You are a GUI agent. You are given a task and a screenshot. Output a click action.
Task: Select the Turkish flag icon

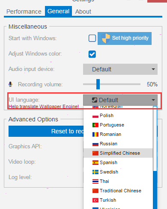click(x=95, y=200)
